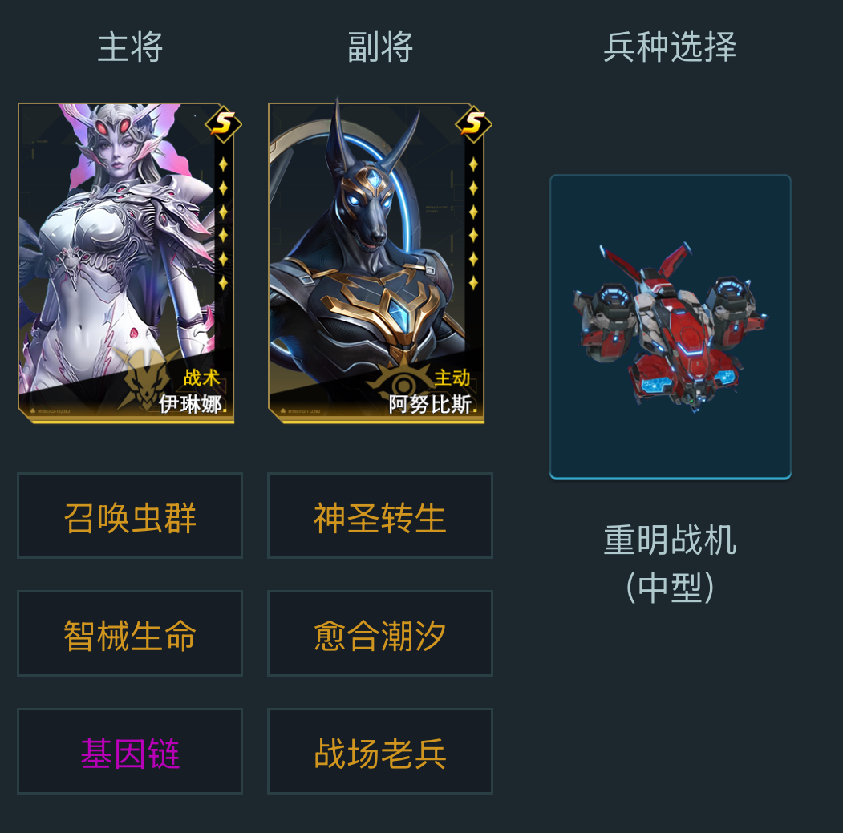Click the 兵种选择 column header
The image size is (843, 833).
(x=670, y=47)
